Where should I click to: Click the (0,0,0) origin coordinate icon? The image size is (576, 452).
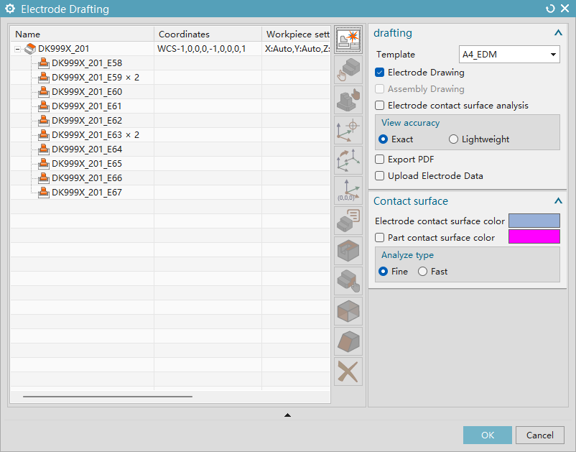(x=348, y=190)
